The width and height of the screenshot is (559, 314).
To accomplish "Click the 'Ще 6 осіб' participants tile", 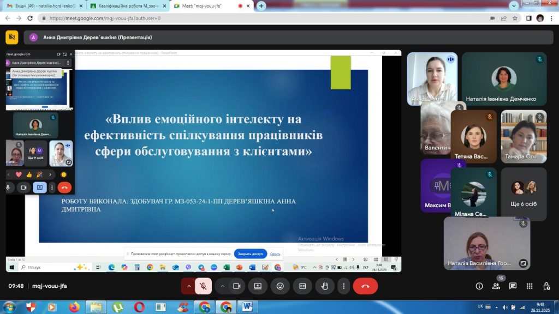I will tap(524, 194).
